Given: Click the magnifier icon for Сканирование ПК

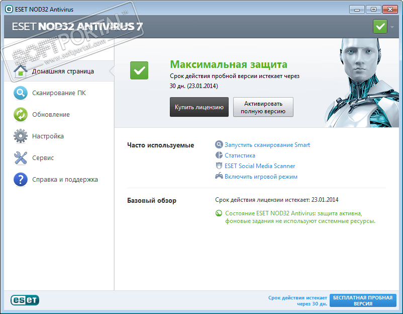Looking at the screenshot, I should [x=21, y=93].
